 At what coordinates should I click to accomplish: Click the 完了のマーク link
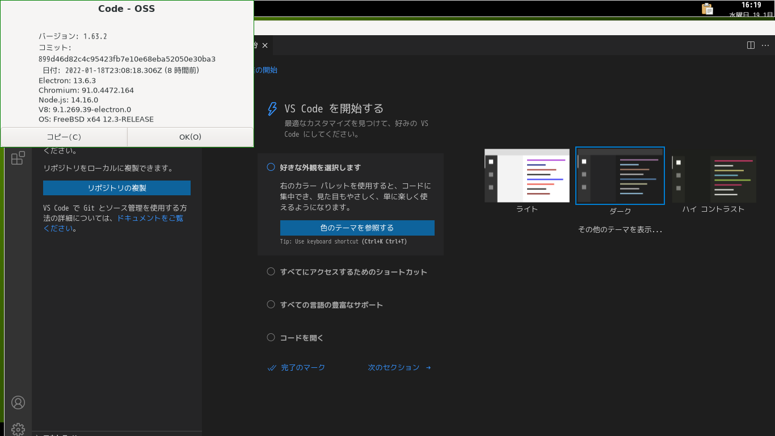coord(303,368)
